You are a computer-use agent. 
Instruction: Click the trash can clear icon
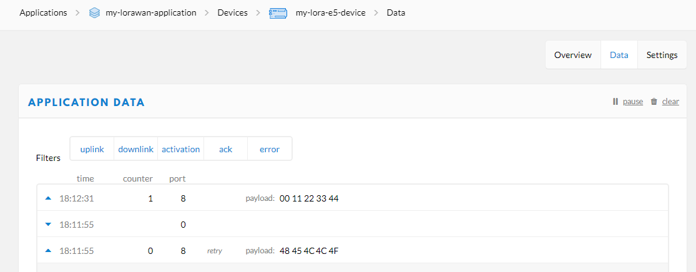coord(654,102)
